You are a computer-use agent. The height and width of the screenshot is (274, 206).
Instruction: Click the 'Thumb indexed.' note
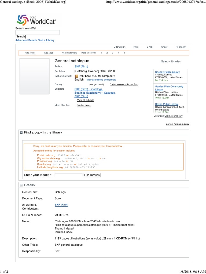(64, 229)
